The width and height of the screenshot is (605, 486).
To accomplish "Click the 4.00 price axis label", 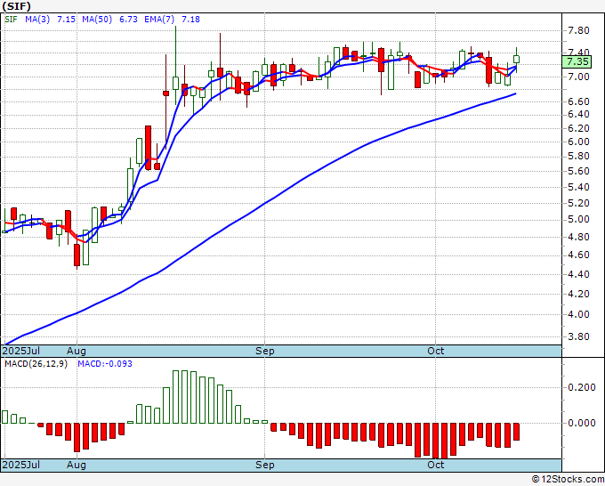I will (x=578, y=314).
